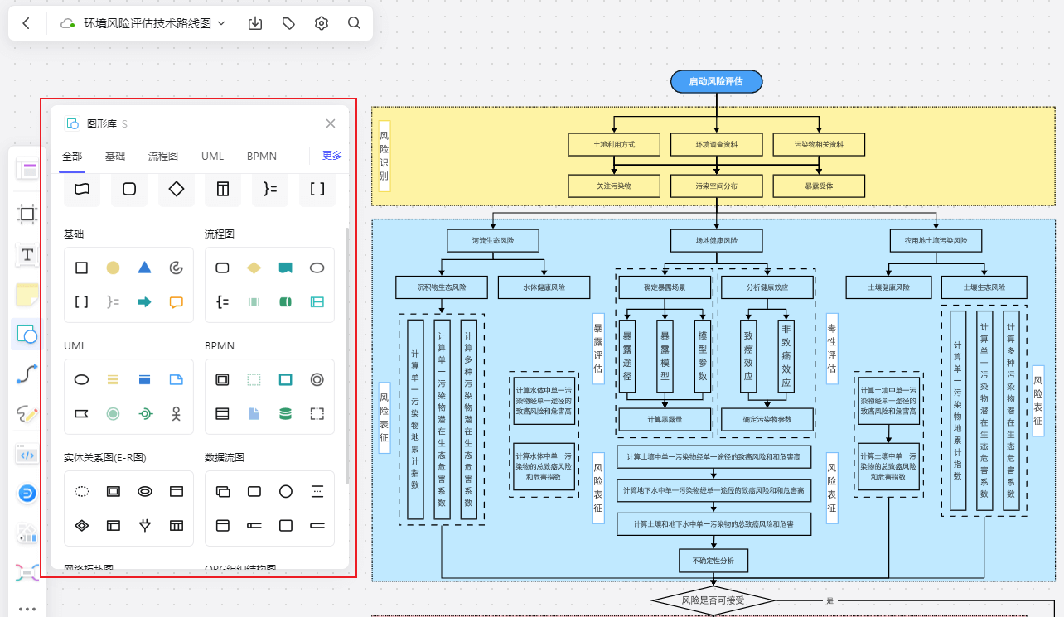Viewport: 1064px width, 617px height.
Task: Click the shape library panel scrollbar
Action: (x=346, y=356)
